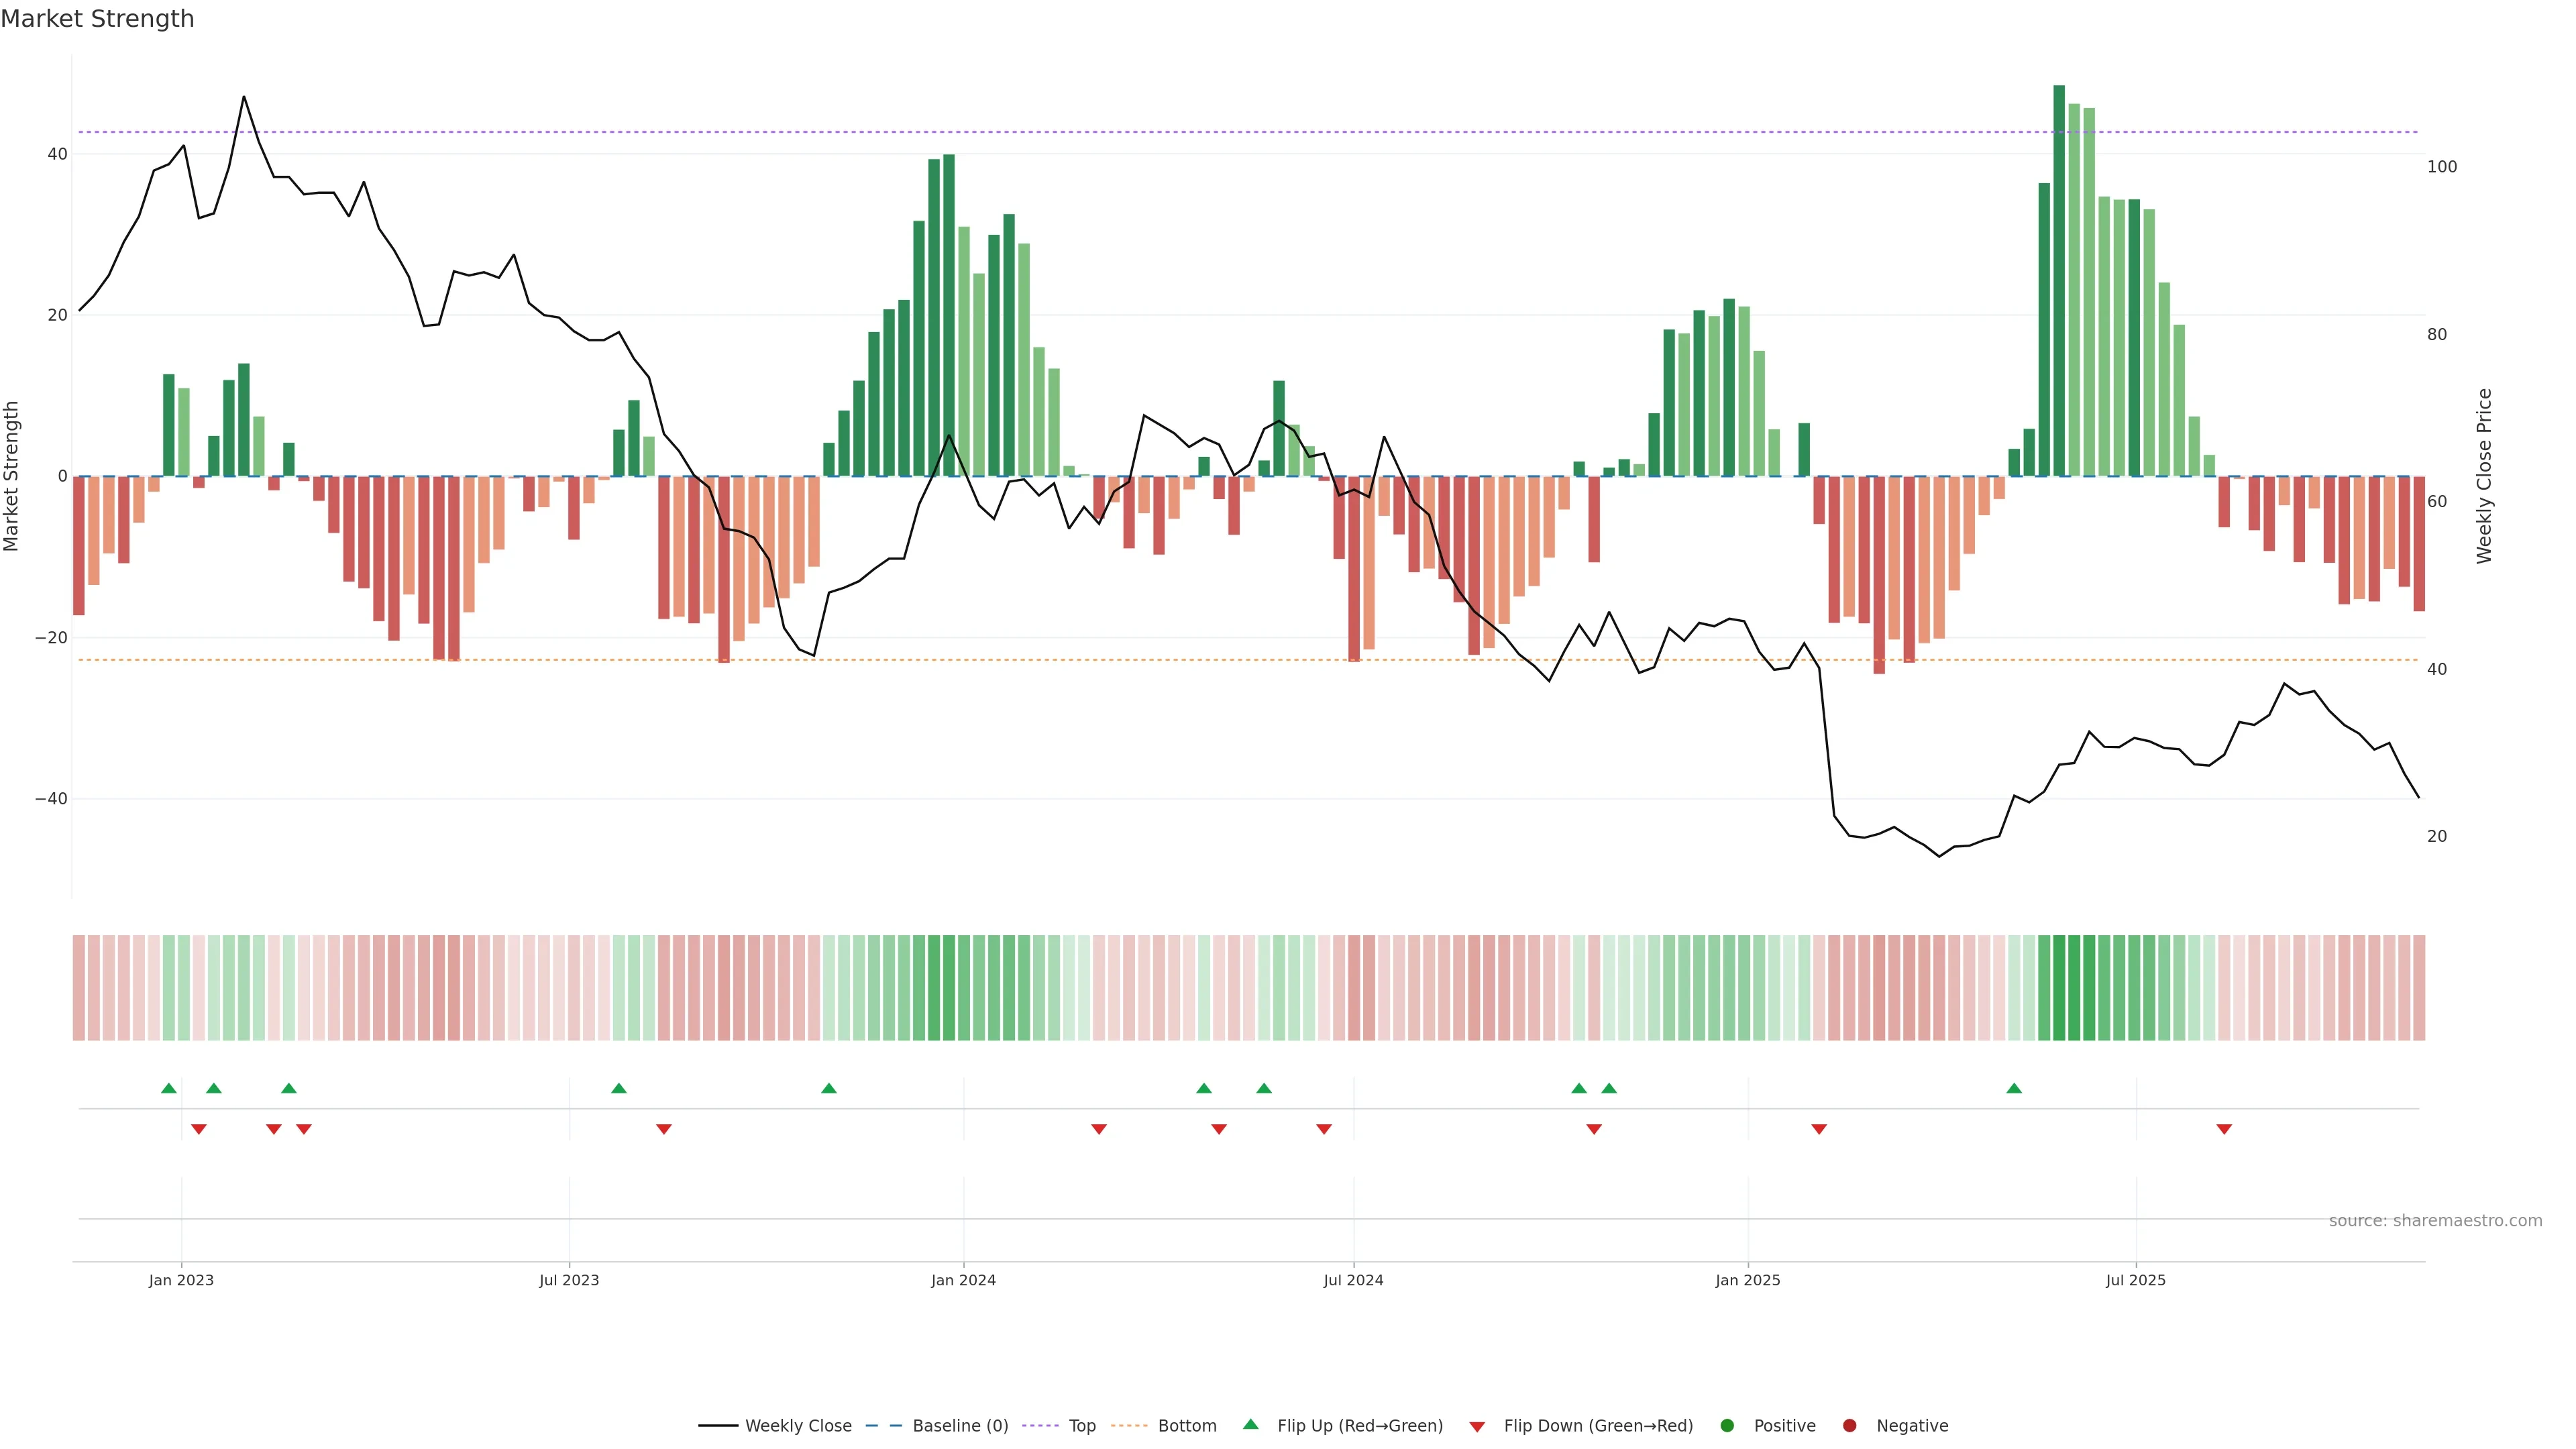
Task: Click the Market Strength chart title
Action: pyautogui.click(x=97, y=19)
